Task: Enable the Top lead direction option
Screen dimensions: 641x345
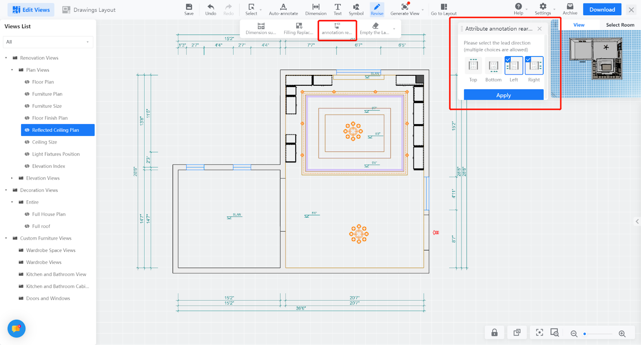Action: (x=473, y=65)
